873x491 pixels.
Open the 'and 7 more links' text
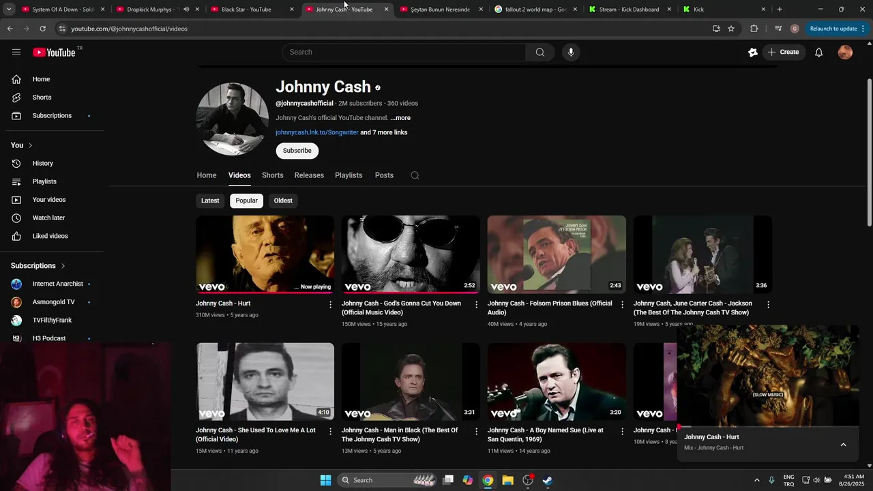pos(384,132)
